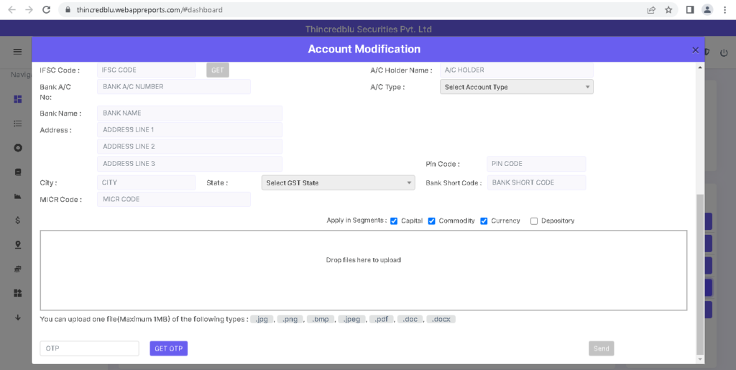Focus the MICR CODE field
Image resolution: width=736 pixels, height=370 pixels.
tap(174, 199)
